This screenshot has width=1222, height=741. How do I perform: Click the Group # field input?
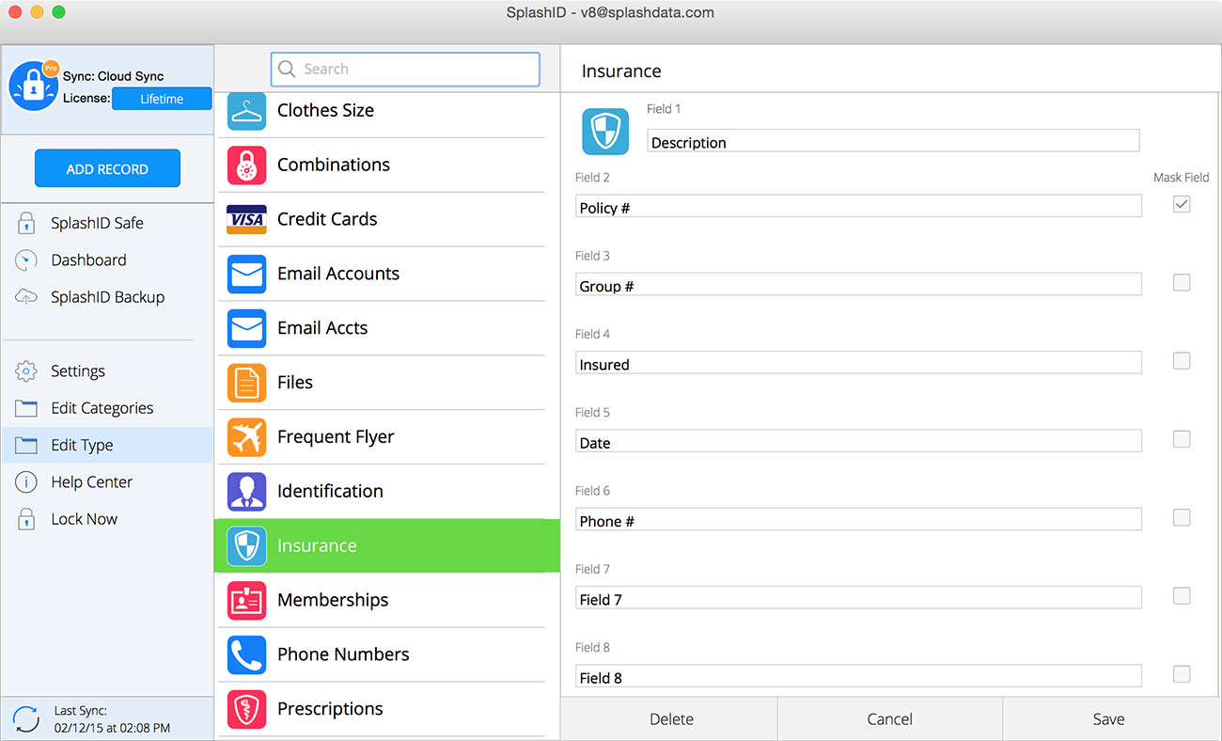(858, 285)
